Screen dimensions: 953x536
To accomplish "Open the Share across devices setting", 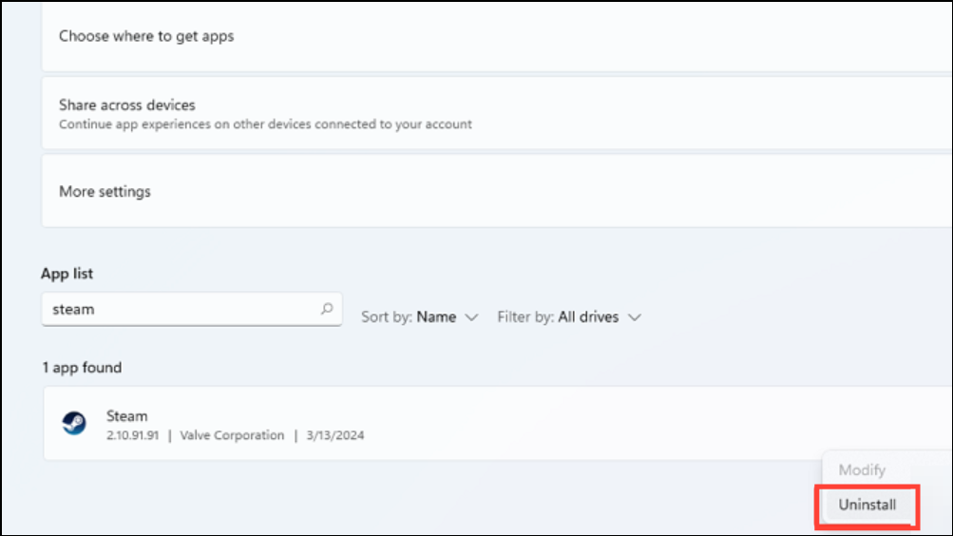I will click(x=127, y=105).
